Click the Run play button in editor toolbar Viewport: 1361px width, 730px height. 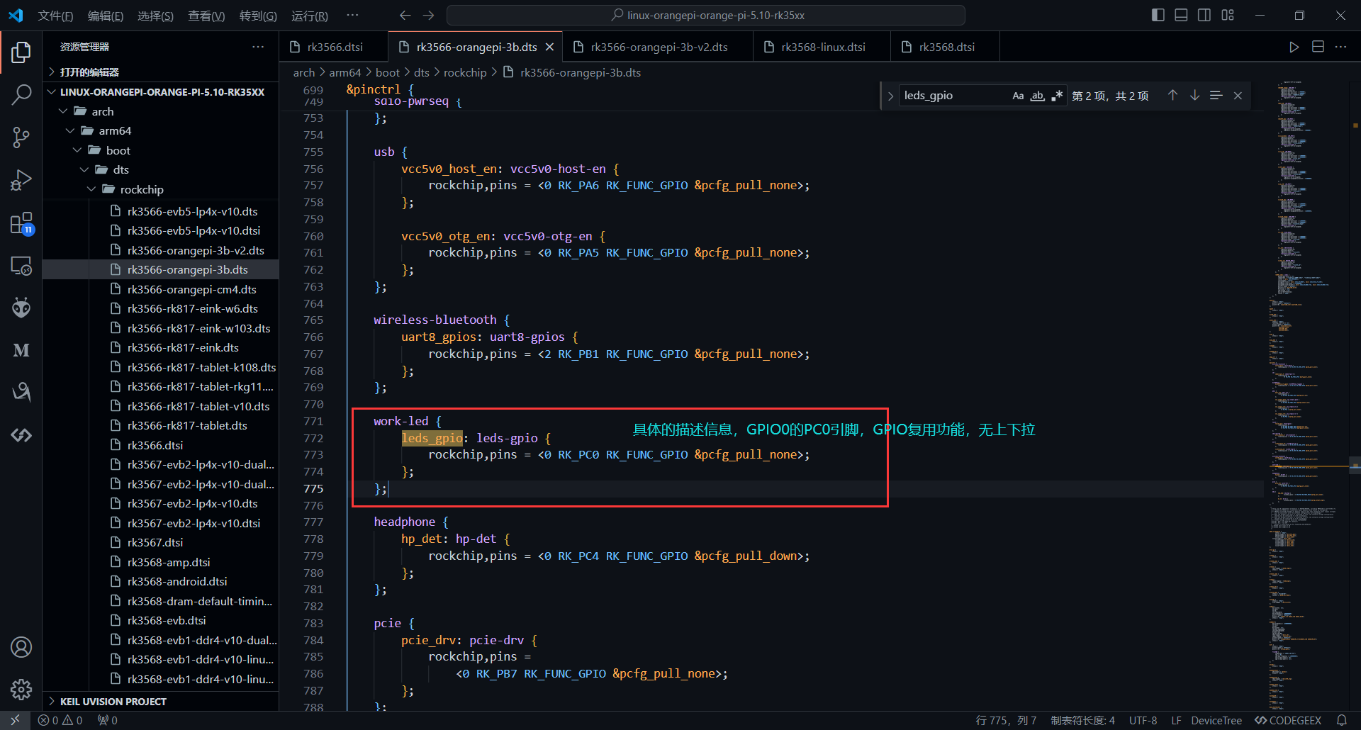point(1294,47)
